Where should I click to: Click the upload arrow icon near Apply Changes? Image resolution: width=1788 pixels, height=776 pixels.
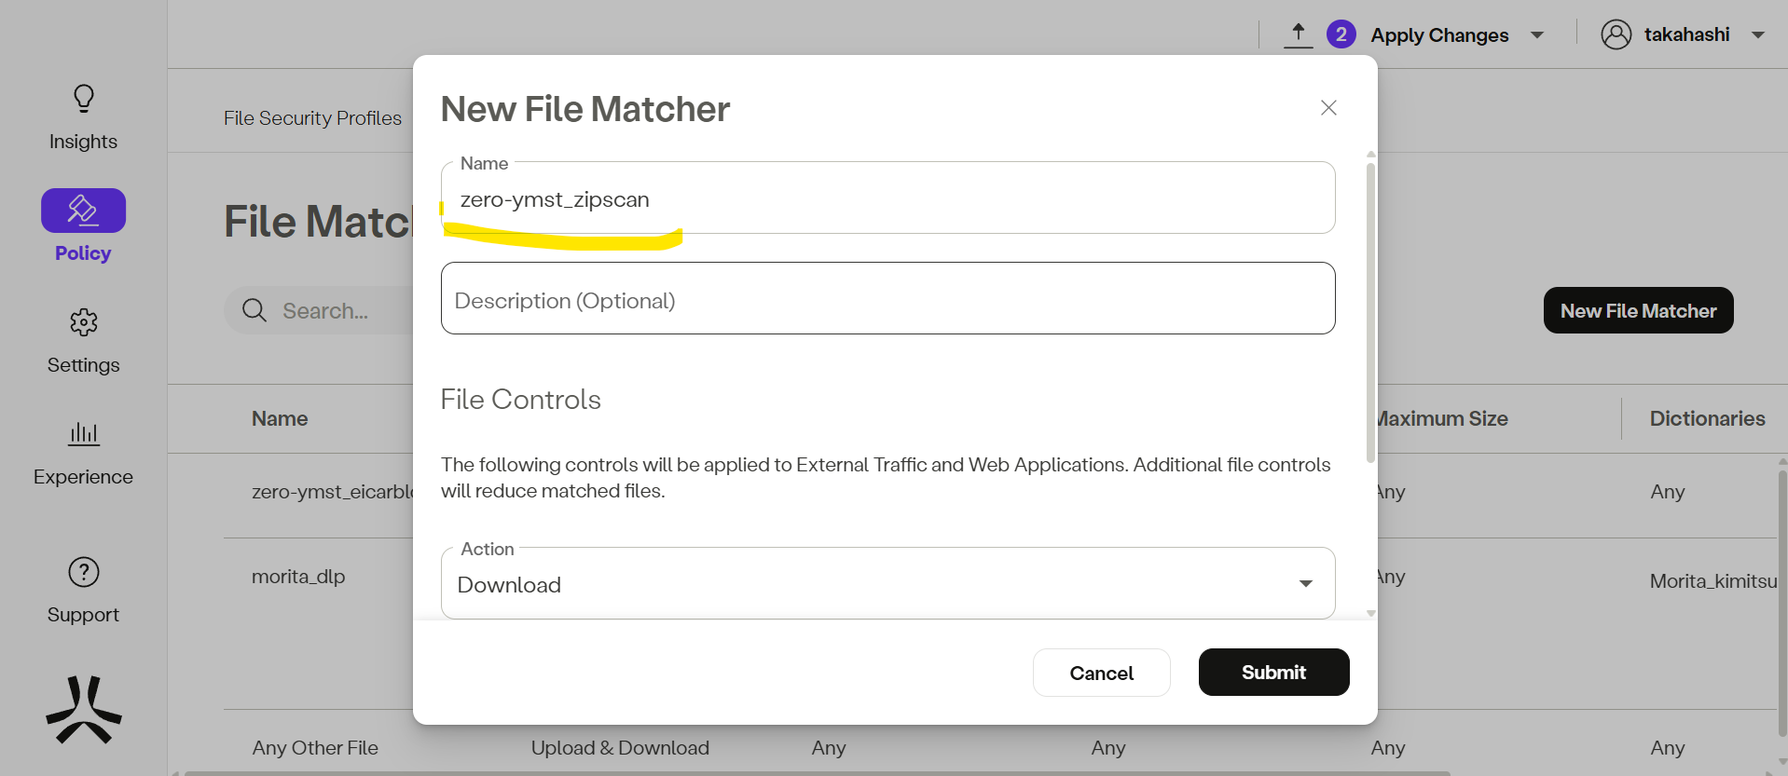point(1298,34)
